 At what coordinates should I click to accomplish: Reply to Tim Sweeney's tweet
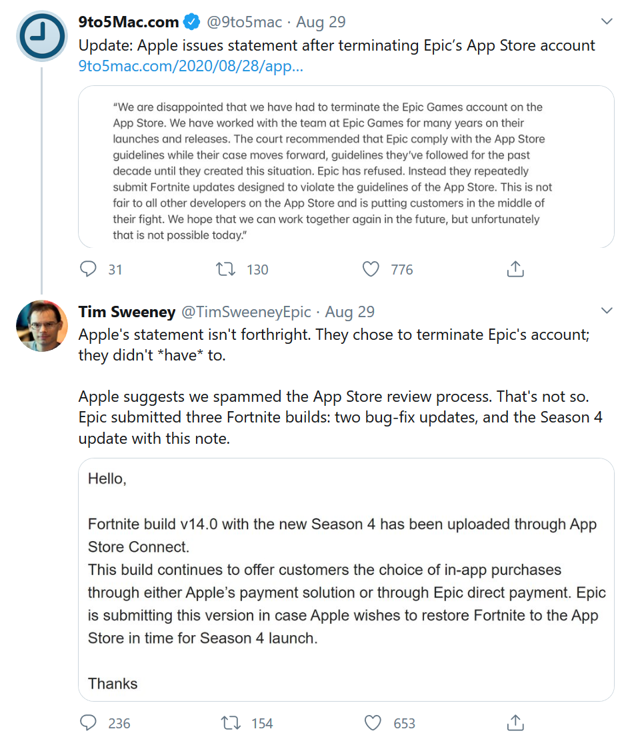tap(89, 723)
